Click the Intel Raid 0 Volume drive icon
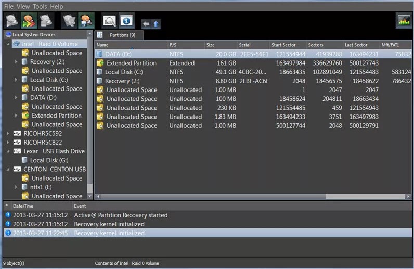Screen dimensions: 414x269 16,44
